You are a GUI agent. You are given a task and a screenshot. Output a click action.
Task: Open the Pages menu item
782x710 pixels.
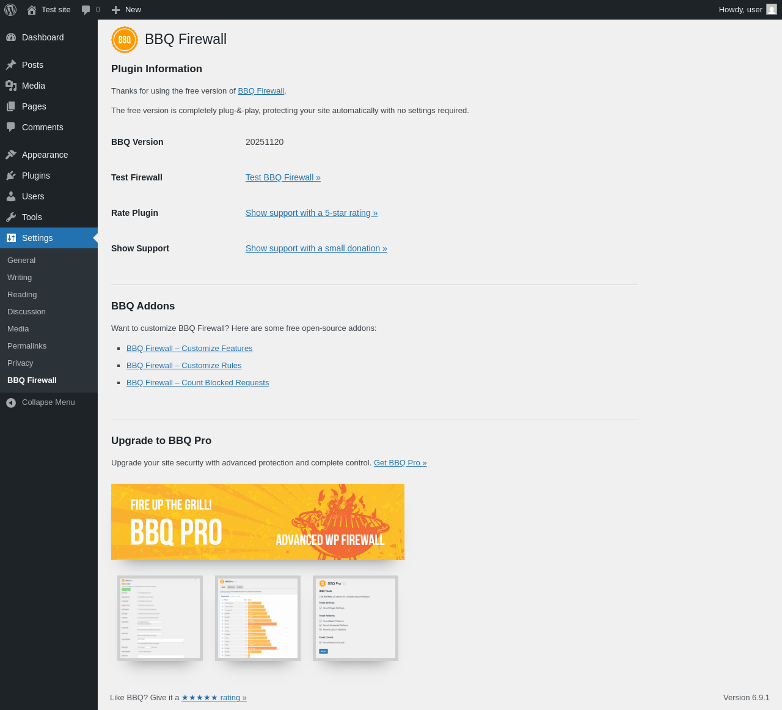[49, 106]
